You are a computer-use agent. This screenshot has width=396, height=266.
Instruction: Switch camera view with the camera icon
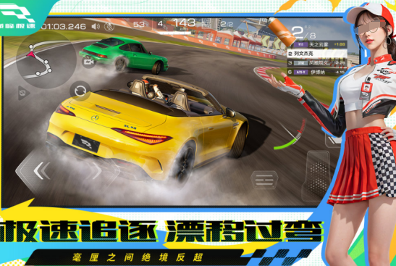pos(88,62)
